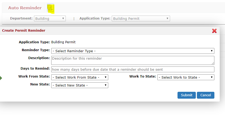Viewport: 225px width, 115px height.
Task: Click in the Description text area
Action: click(133, 60)
